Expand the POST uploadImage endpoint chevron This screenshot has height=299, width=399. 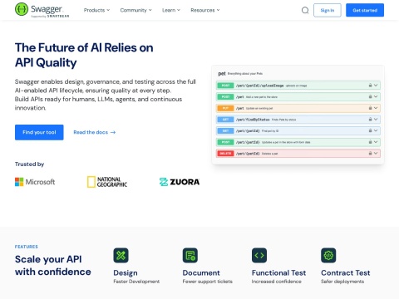point(376,86)
